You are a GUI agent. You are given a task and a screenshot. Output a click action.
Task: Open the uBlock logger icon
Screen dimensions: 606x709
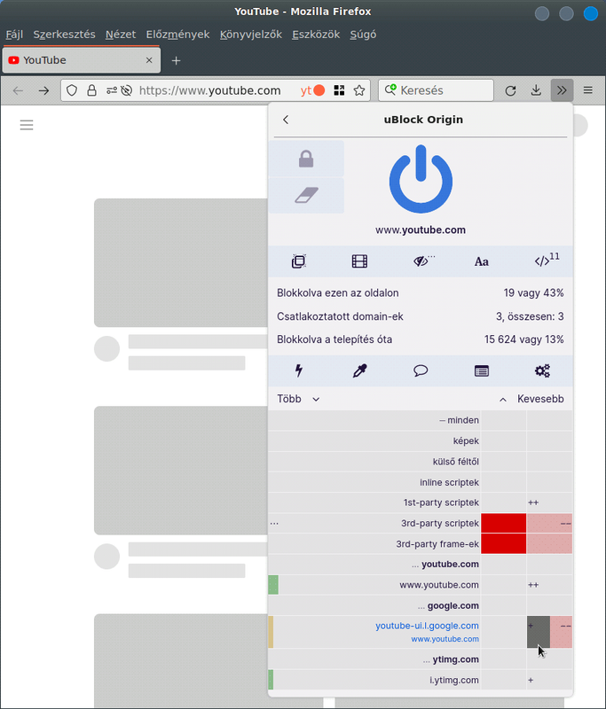[x=482, y=370]
